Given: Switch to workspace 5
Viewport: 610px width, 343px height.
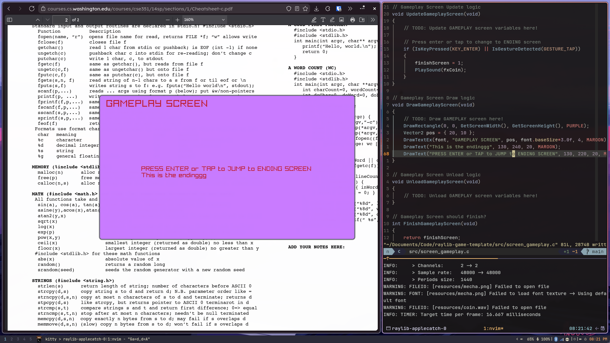Looking at the screenshot, I should [30, 339].
